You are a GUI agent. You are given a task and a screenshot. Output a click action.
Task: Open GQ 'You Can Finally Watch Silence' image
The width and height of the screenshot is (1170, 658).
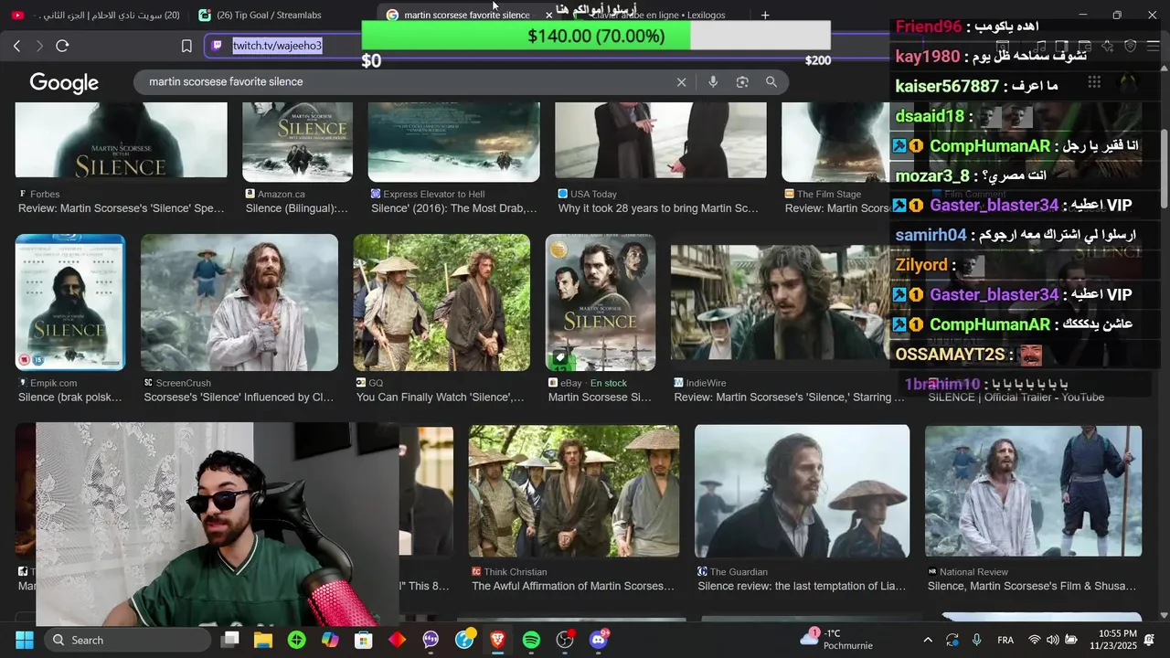click(441, 302)
